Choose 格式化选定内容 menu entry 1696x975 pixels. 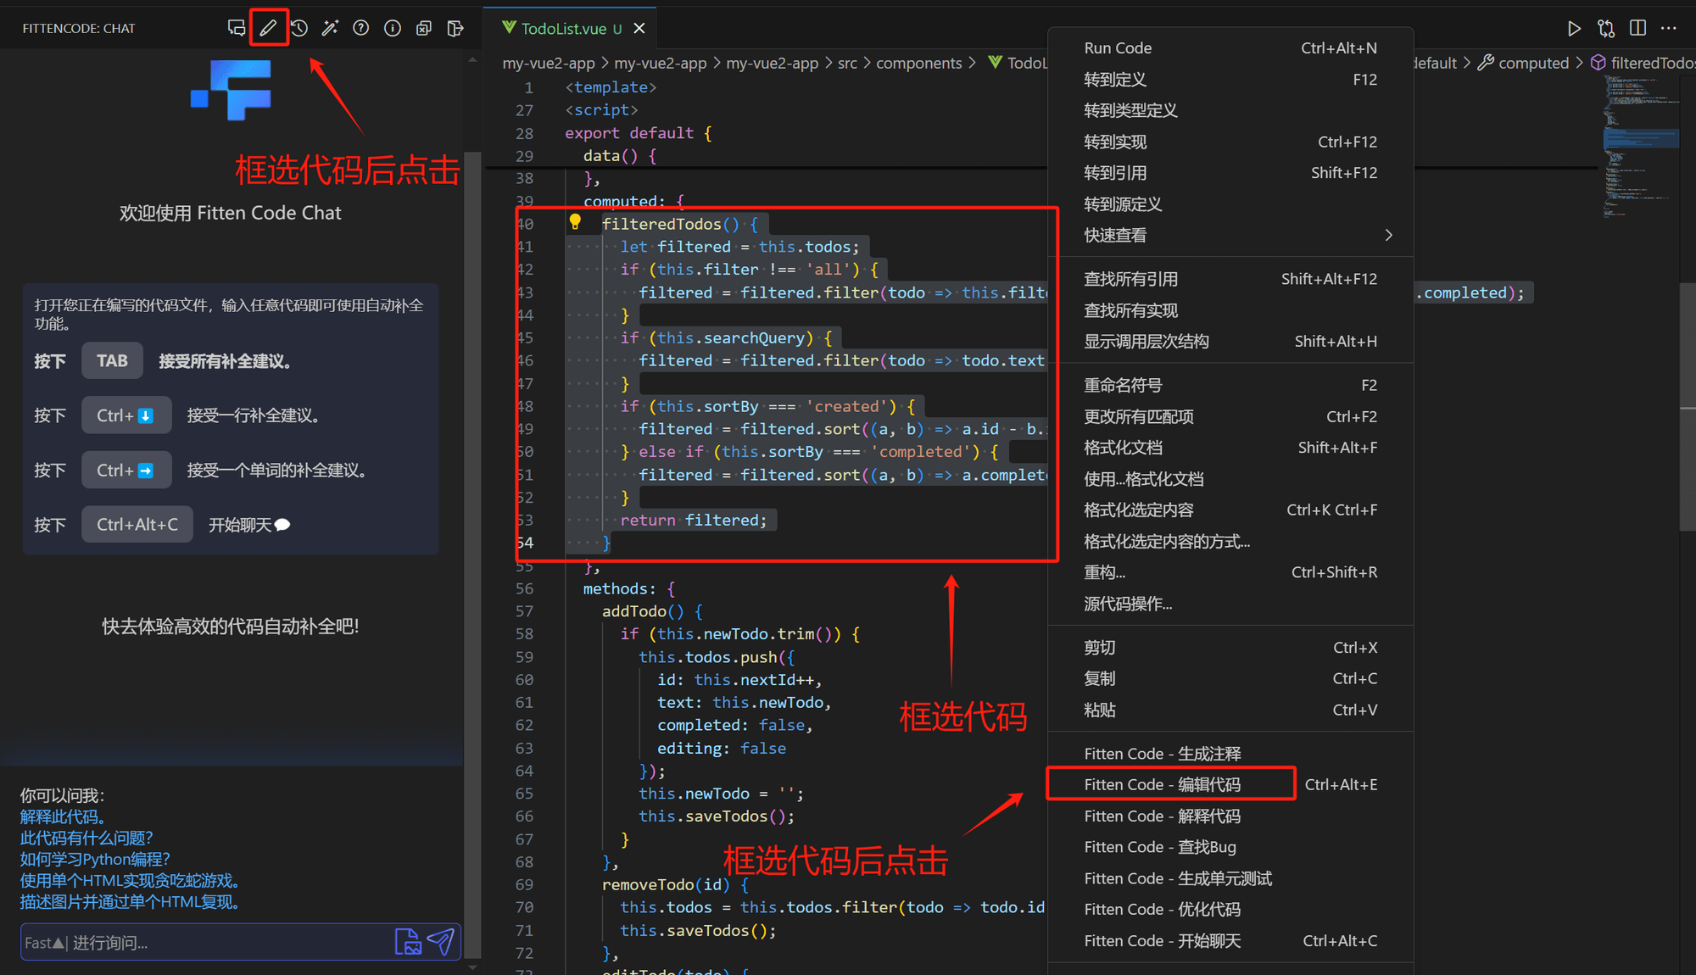click(1230, 510)
